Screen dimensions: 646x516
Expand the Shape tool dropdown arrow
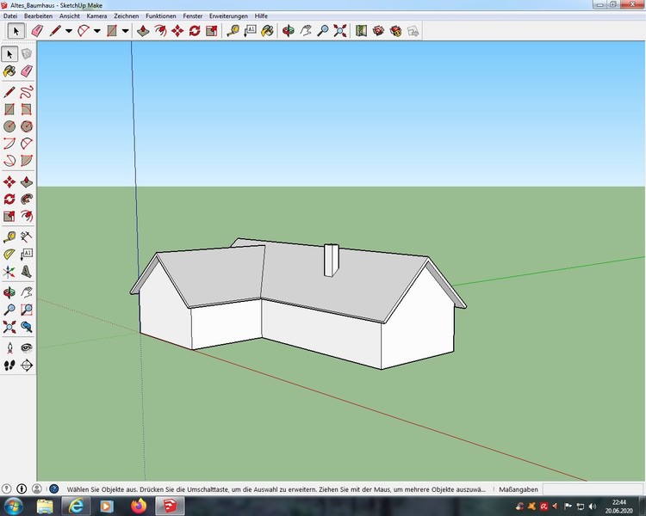(x=125, y=31)
